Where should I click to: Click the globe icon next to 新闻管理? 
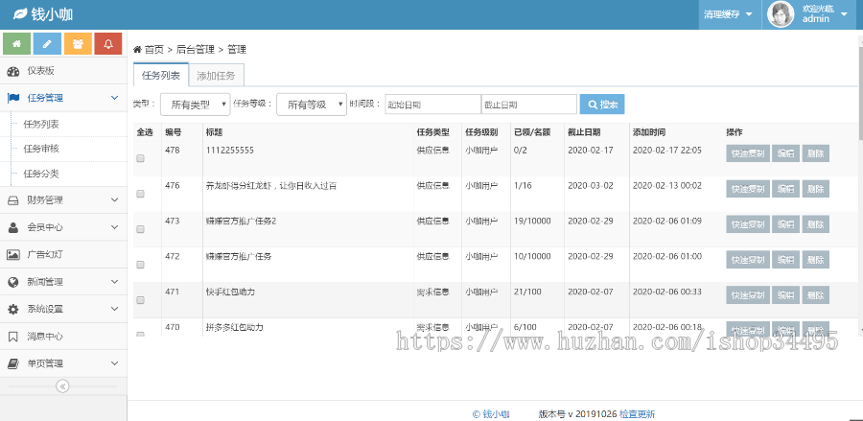click(x=13, y=282)
